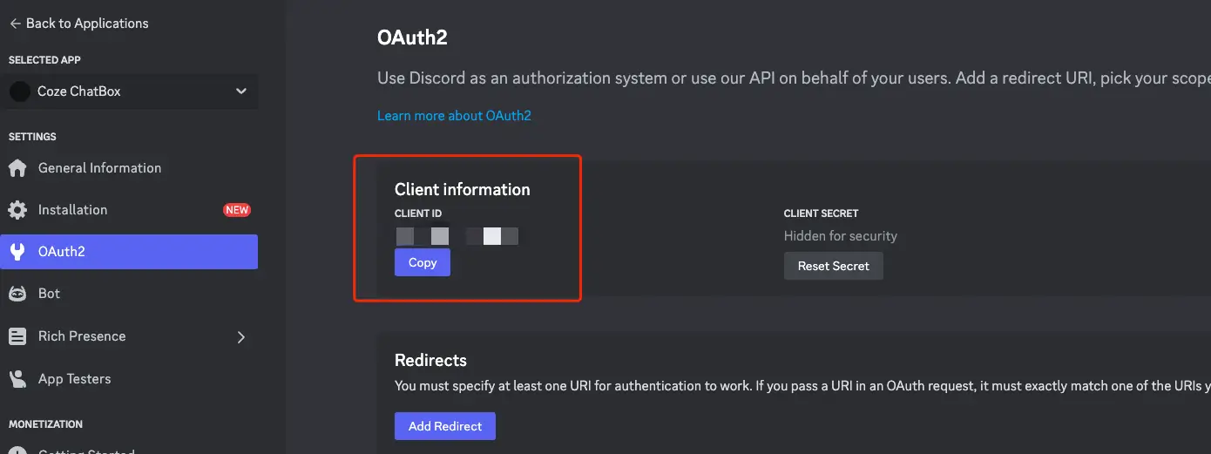Click the OAuth2 wrench icon
The height and width of the screenshot is (454, 1211).
(x=17, y=252)
